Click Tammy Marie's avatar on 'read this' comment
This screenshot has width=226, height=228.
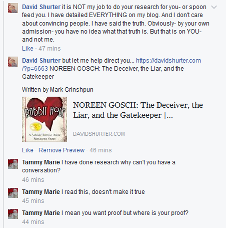13,193
